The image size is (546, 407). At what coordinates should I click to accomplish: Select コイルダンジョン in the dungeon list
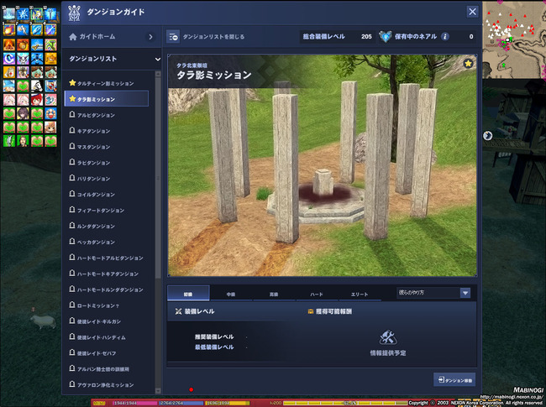[107, 195]
